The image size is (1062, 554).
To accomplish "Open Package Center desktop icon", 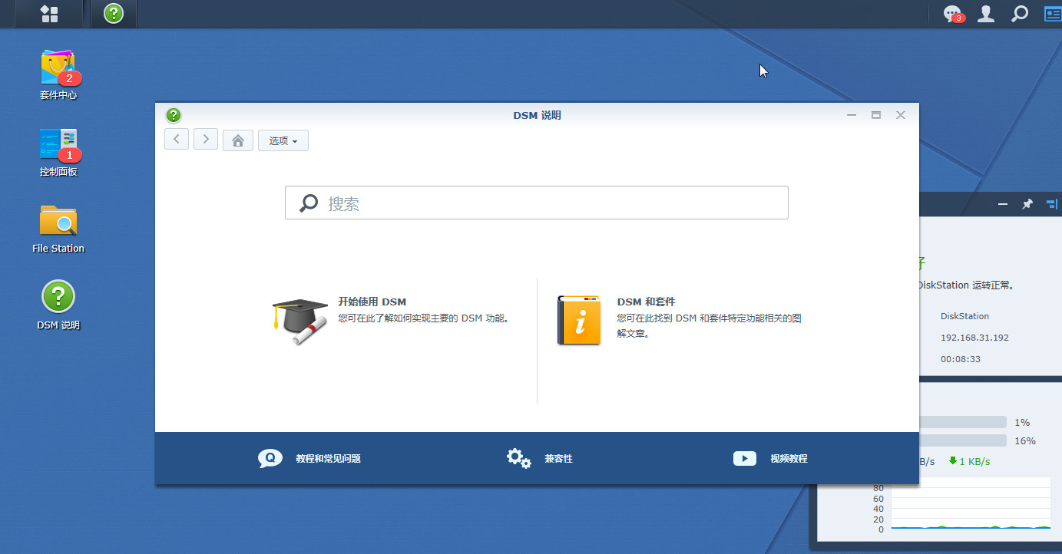I will coord(58,69).
